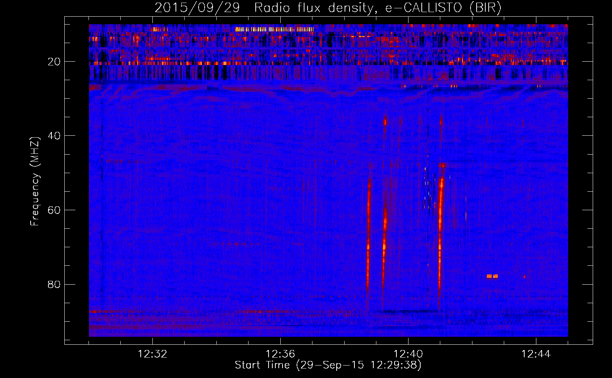Screen dimensions: 612x378
Task: Click the 40 MHz tick label
Action: click(x=54, y=136)
